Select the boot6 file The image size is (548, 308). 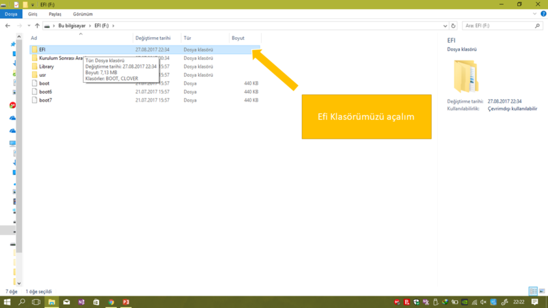click(x=45, y=92)
